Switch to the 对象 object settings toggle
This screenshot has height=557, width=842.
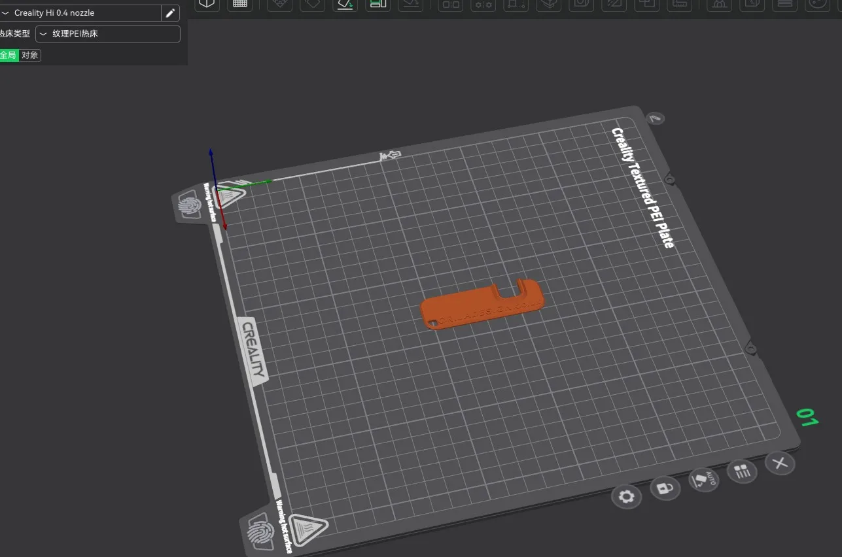(x=30, y=56)
